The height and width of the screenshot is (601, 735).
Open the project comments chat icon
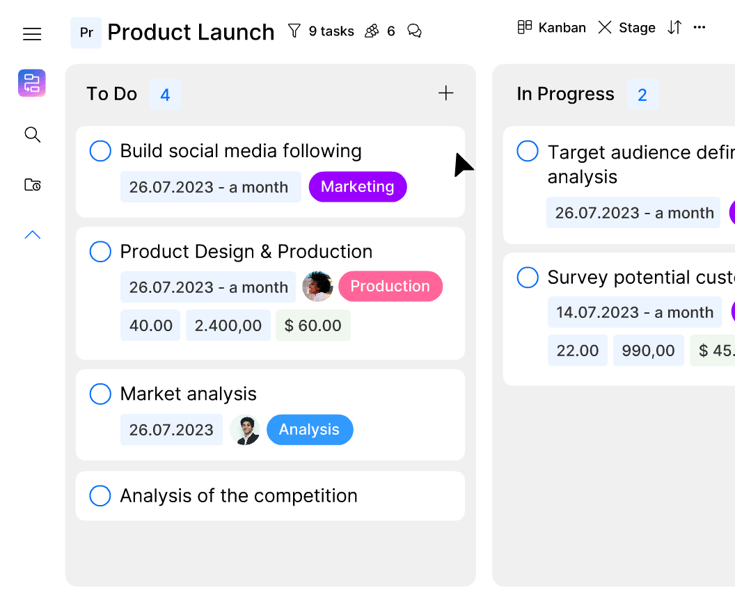coord(414,31)
